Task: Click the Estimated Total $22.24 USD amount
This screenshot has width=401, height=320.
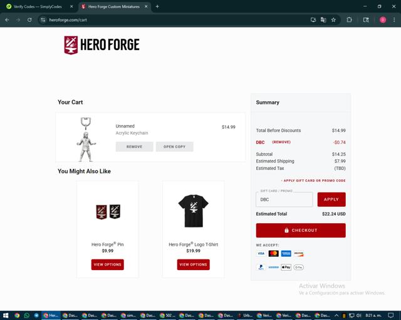Action: (x=334, y=214)
